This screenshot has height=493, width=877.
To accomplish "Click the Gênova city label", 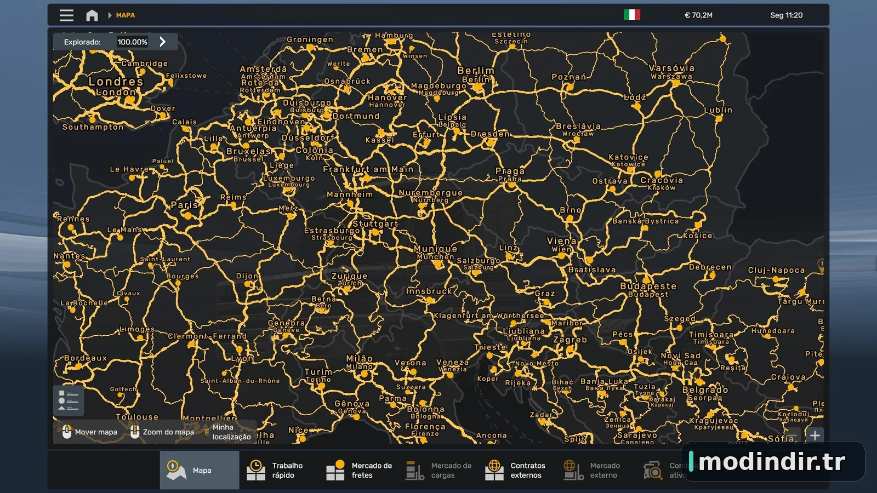I will [352, 404].
